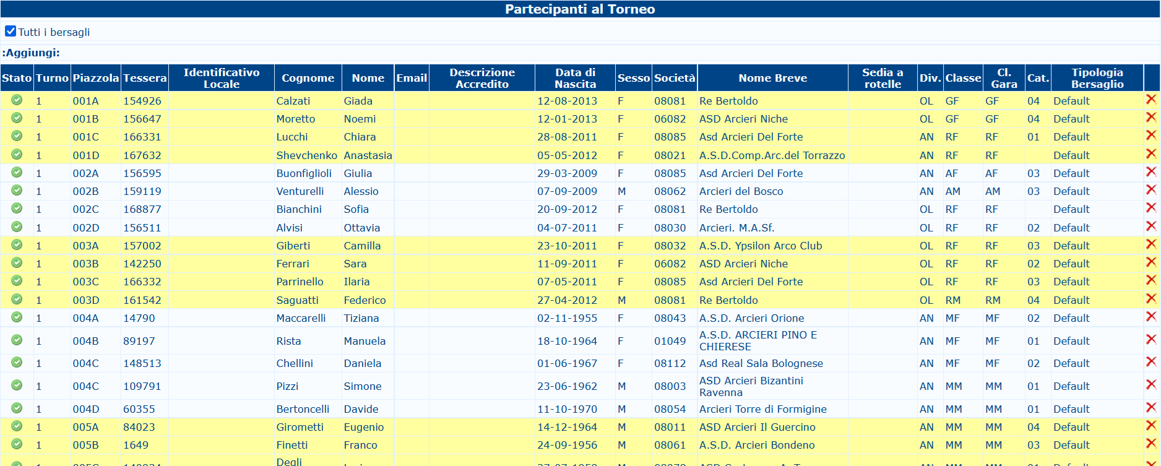Image resolution: width=1161 pixels, height=466 pixels.
Task: Click green status icon for Bertoncelli Davide
Action: click(x=17, y=408)
